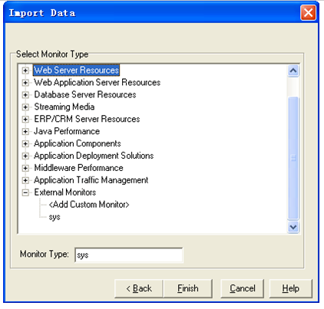Image resolution: width=324 pixels, height=309 pixels.
Task: Select Application Traffic Management item
Action: click(x=91, y=180)
